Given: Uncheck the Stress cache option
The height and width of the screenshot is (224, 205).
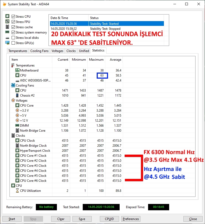Looking at the screenshot, I should coord(13,27).
